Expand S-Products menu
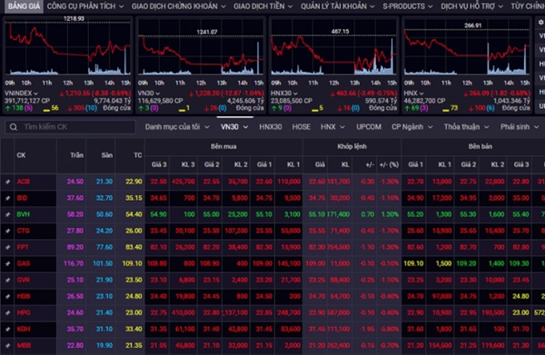545x355 pixels. point(408,6)
